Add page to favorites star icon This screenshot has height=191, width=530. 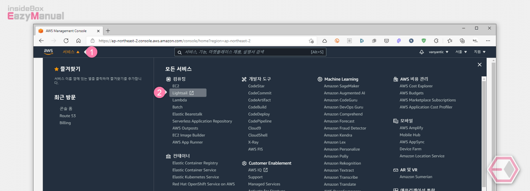[x=311, y=41]
